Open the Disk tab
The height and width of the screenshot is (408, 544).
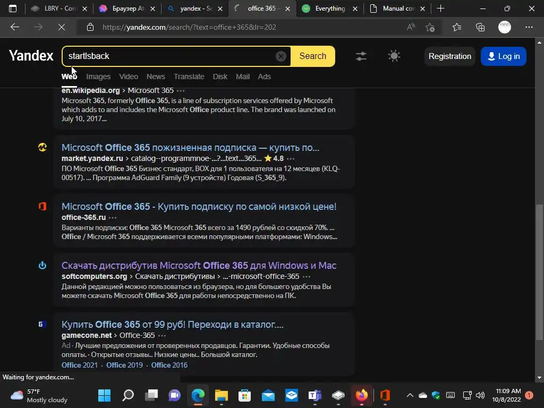[220, 76]
